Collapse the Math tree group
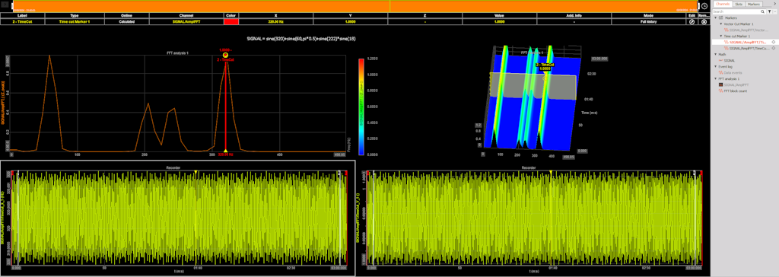The width and height of the screenshot is (779, 277). click(716, 54)
